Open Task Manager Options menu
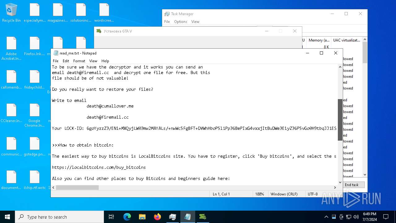 (x=181, y=22)
